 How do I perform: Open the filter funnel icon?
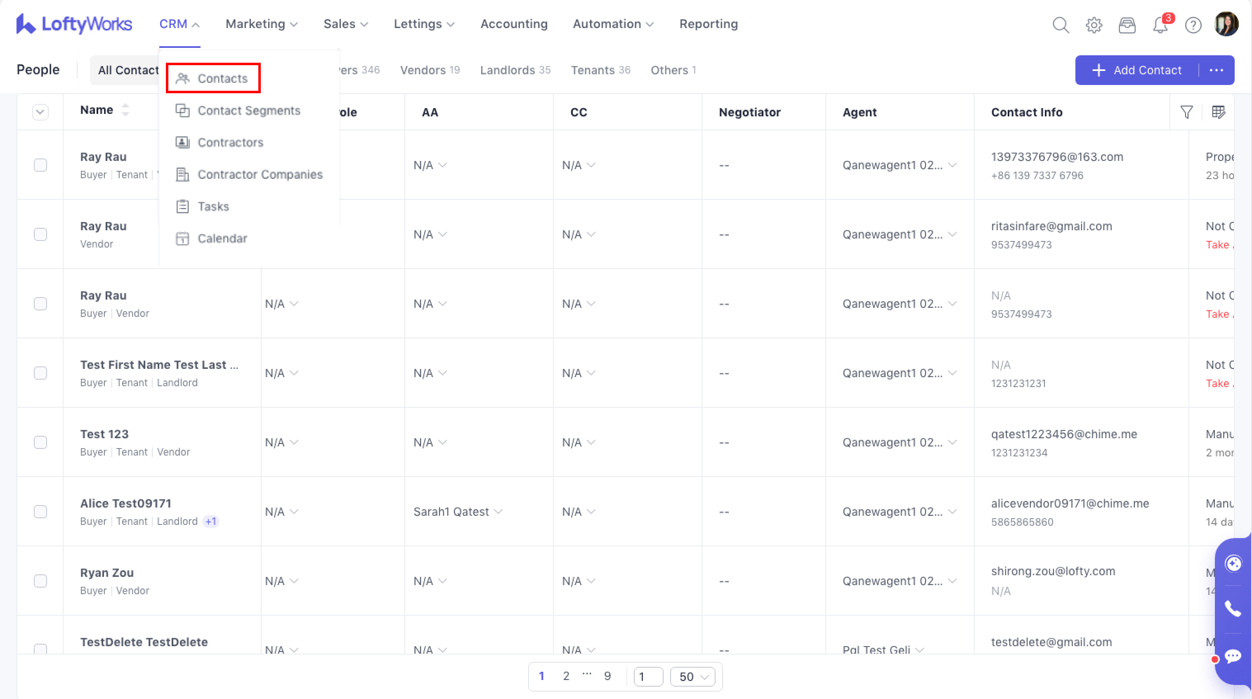pyautogui.click(x=1186, y=112)
